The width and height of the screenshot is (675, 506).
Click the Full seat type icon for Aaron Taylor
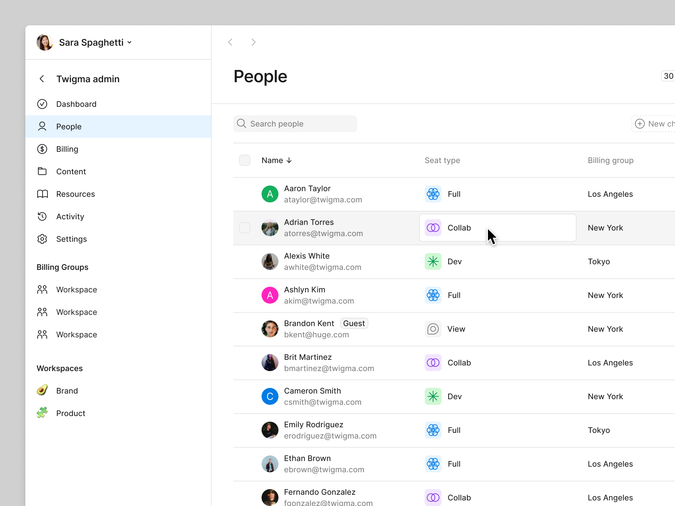point(433,194)
